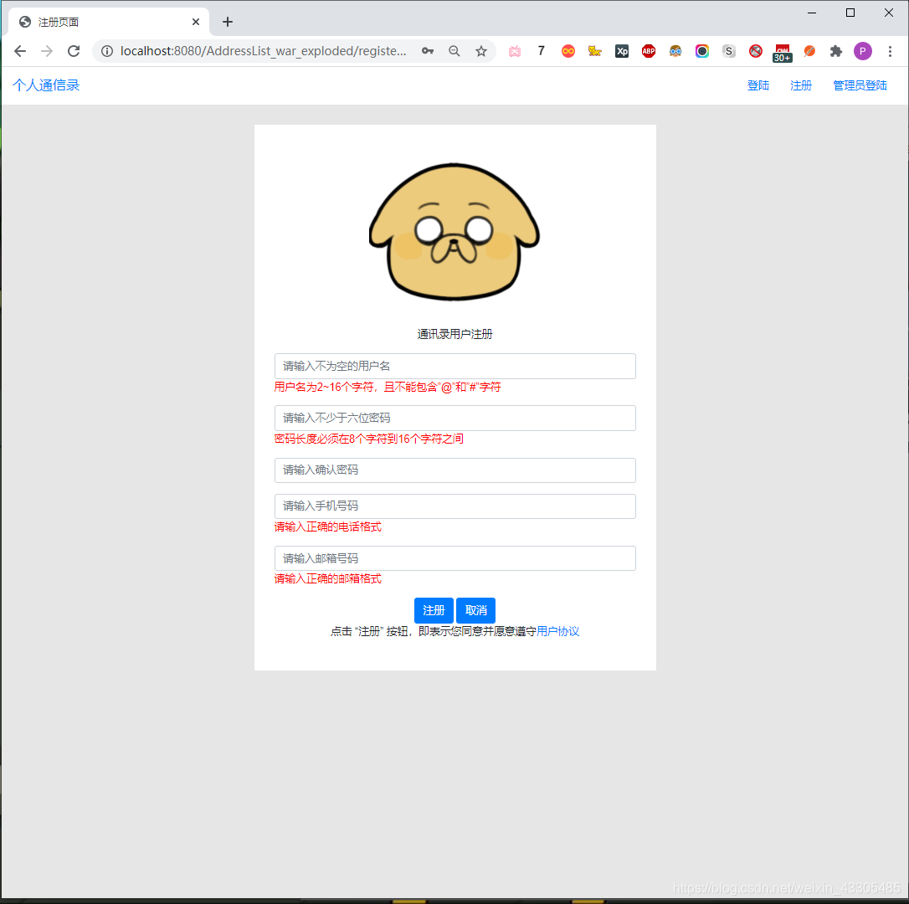Go back to the previous page
The height and width of the screenshot is (904, 909).
pos(20,51)
